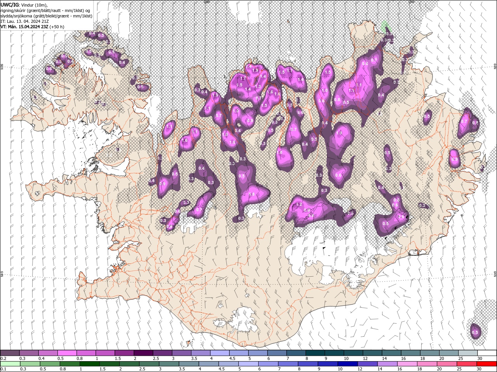Click the 'rigning/skúrir' rain description line

tap(46, 10)
